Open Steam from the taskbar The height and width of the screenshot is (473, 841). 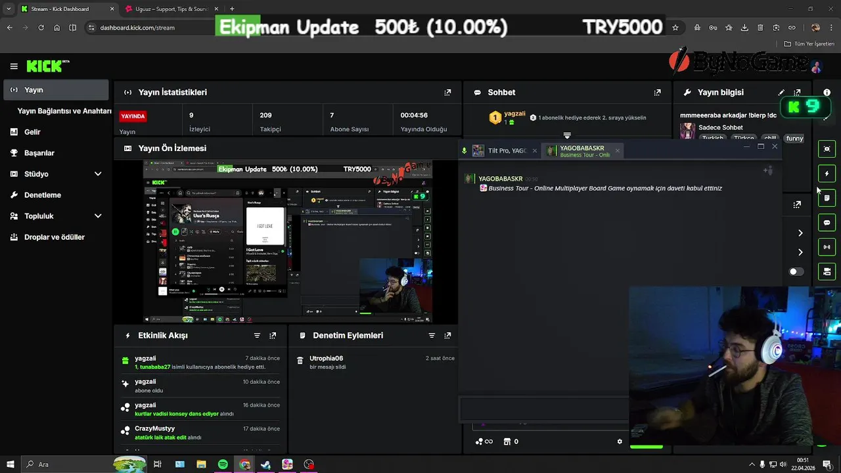[265, 464]
